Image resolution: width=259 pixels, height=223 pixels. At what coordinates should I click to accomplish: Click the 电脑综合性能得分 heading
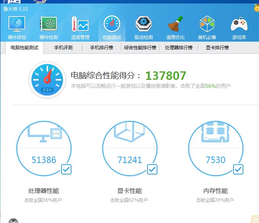106,76
